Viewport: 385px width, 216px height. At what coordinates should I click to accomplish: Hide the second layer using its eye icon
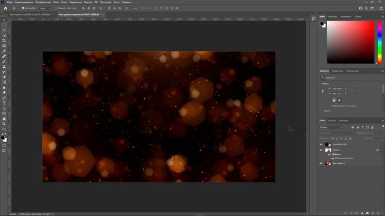[321, 150]
